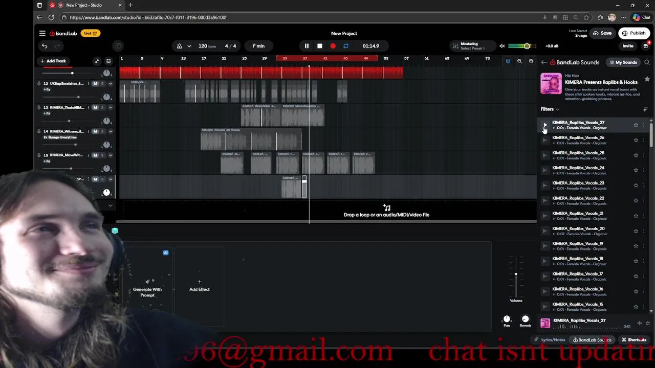Change the F min key selector

pyautogui.click(x=258, y=46)
